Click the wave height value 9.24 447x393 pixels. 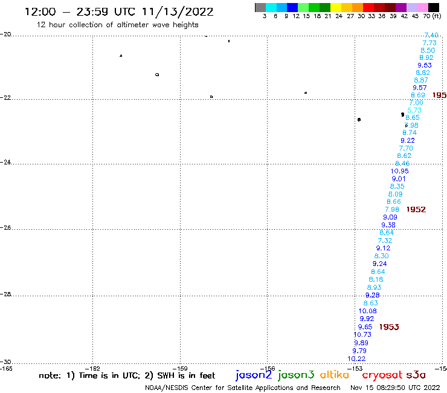click(x=380, y=264)
